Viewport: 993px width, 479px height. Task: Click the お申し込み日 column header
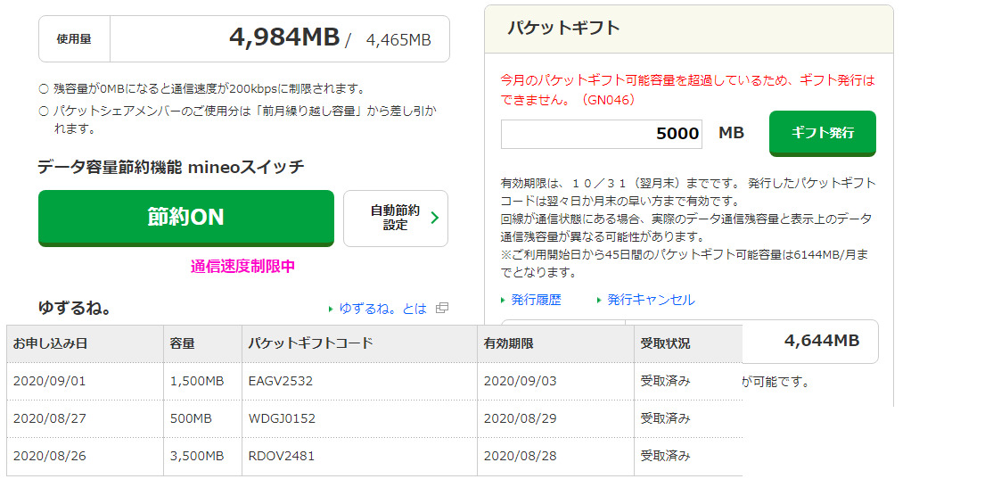pos(50,343)
